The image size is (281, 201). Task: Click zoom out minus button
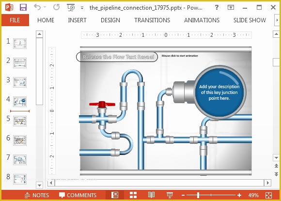(x=183, y=195)
